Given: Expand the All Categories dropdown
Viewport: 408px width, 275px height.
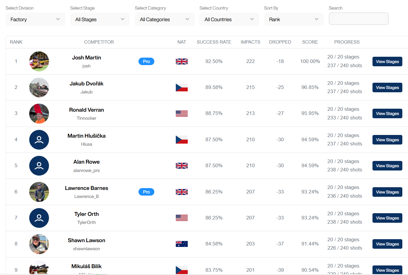Looking at the screenshot, I should coord(164,19).
